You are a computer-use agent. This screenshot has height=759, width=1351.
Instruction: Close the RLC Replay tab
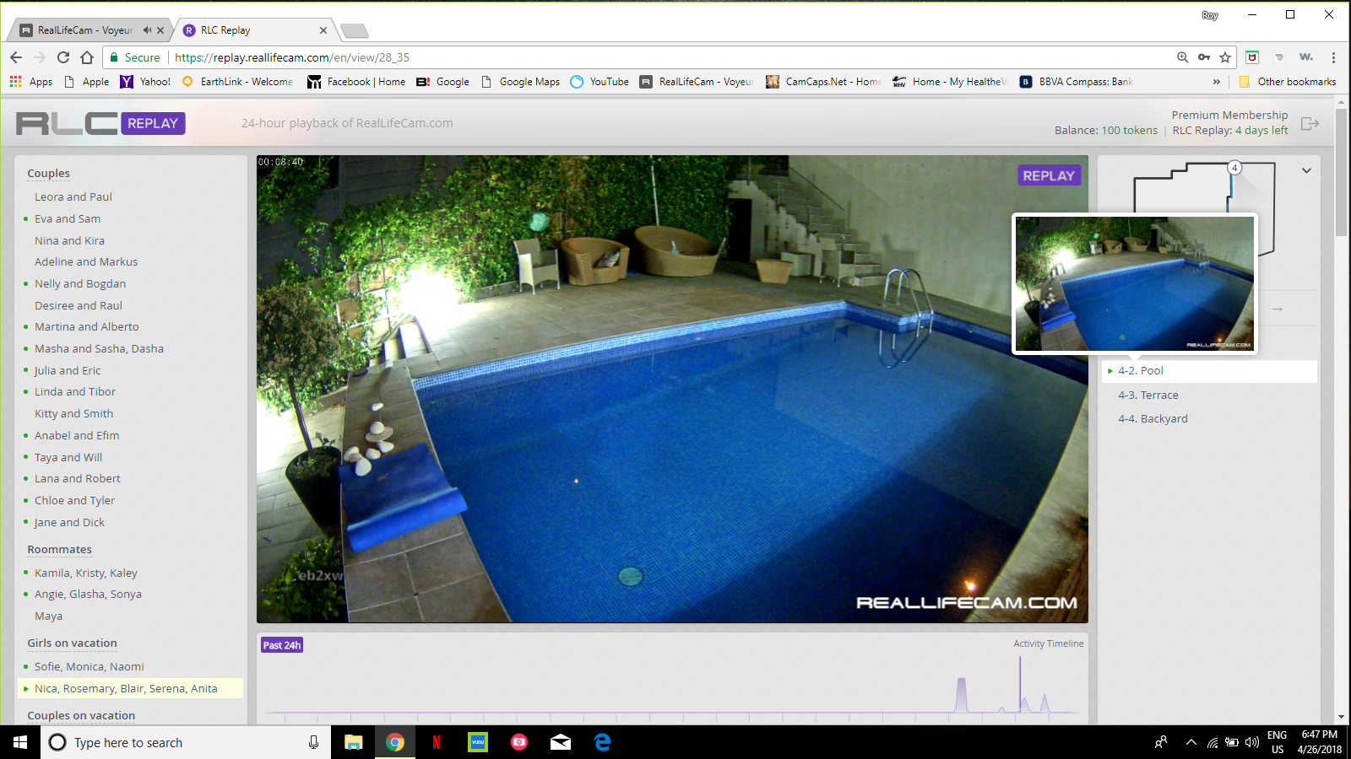[323, 30]
